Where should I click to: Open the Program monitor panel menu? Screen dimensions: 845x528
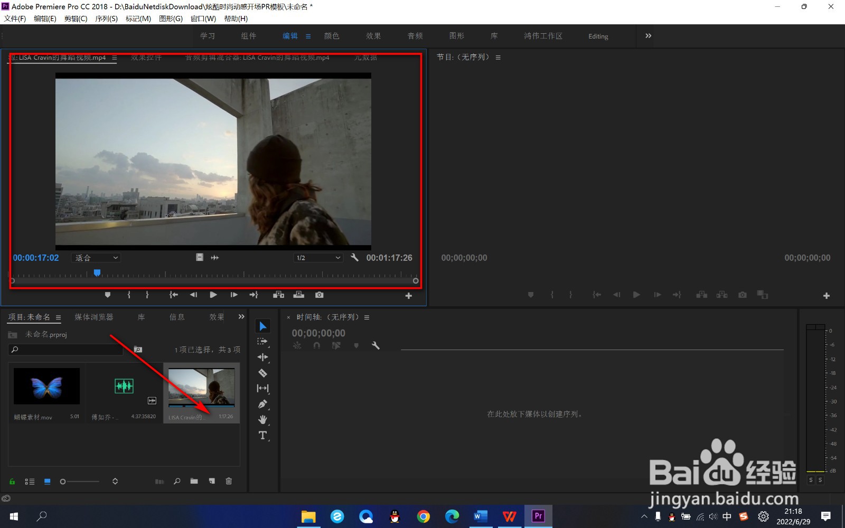pyautogui.click(x=498, y=58)
